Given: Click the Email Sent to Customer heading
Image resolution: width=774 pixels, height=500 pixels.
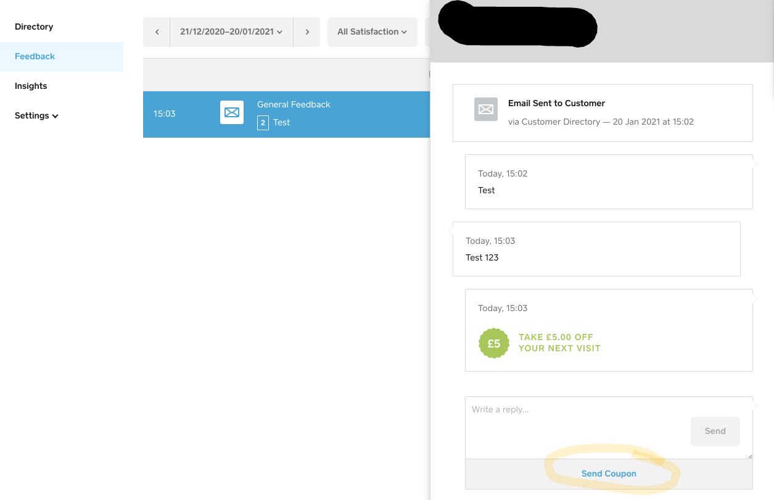Looking at the screenshot, I should coord(556,103).
